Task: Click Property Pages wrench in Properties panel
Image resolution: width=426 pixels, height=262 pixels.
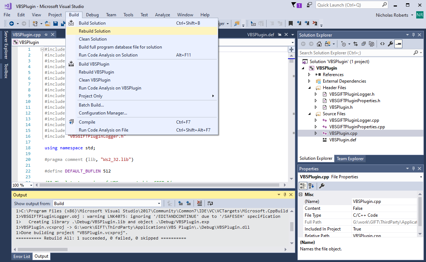Action: tap(322, 186)
